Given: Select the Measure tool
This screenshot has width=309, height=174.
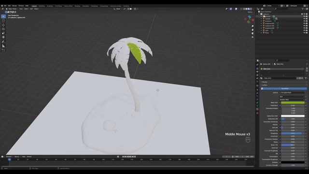Looking at the screenshot, I should (x=3, y=46).
